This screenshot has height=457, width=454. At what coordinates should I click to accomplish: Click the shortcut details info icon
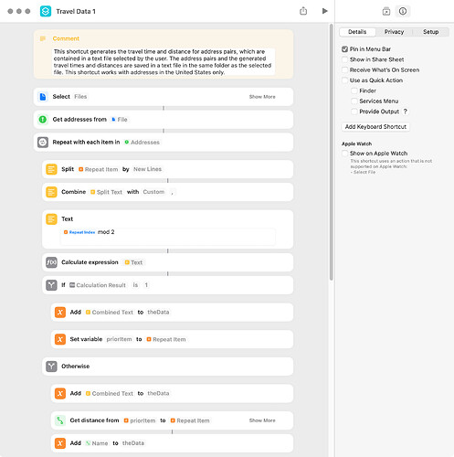pos(403,11)
